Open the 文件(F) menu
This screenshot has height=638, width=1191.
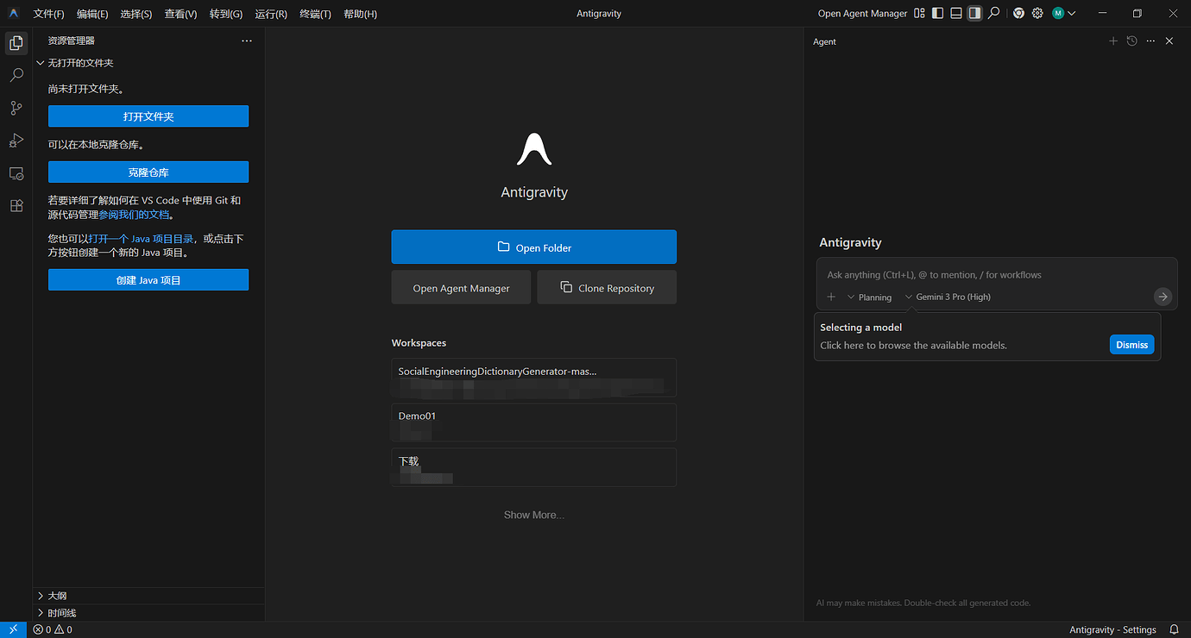click(48, 14)
